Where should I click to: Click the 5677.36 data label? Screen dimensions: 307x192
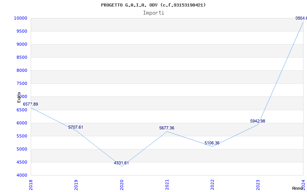coord(167,128)
